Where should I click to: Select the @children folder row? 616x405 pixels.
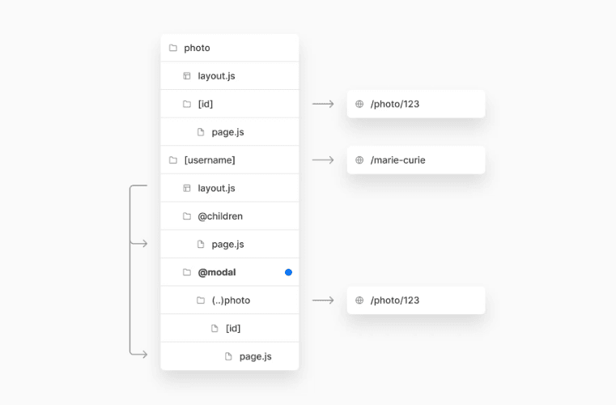point(230,216)
